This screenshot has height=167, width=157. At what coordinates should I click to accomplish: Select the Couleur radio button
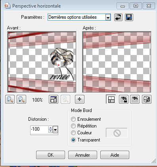pos(73,133)
